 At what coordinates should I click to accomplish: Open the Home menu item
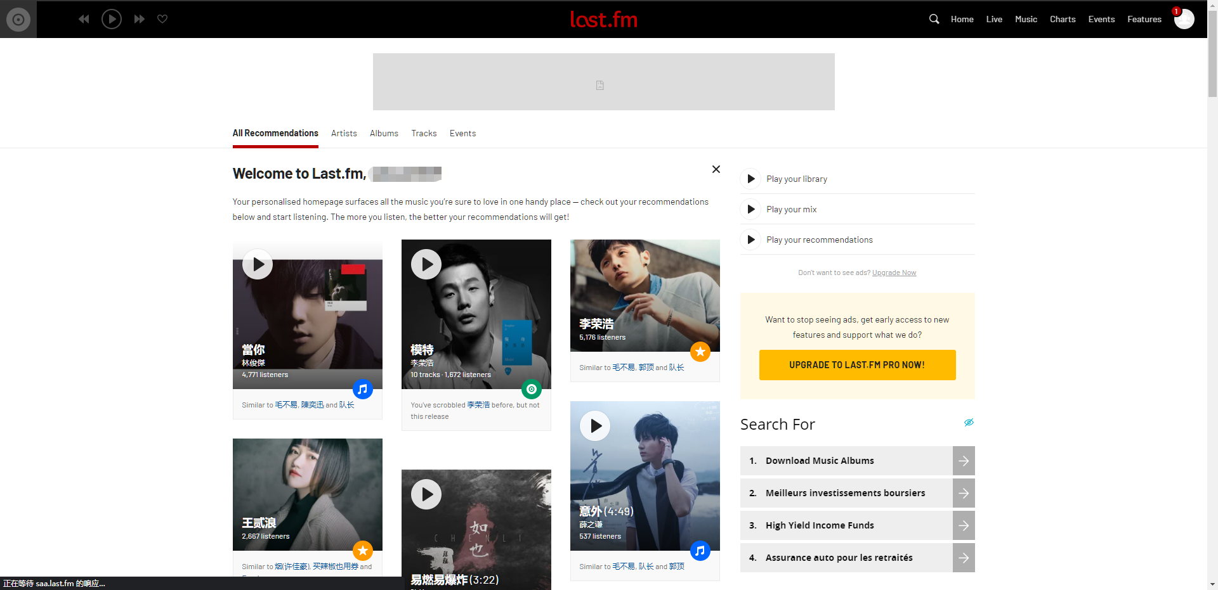[962, 19]
